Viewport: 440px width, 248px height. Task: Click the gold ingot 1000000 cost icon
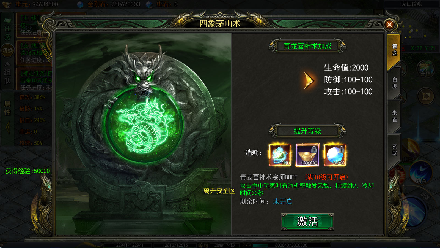[x=307, y=155]
